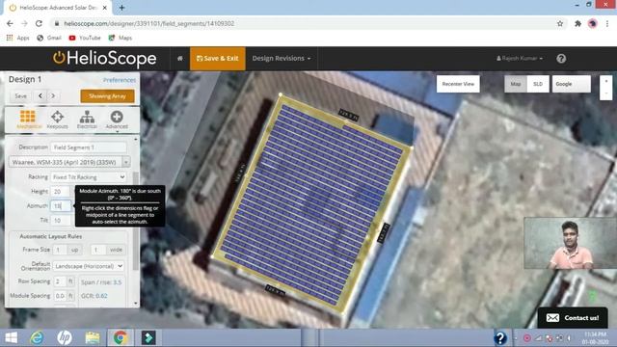Open the help question mark icon
The height and width of the screenshot is (347, 617).
coord(561,59)
